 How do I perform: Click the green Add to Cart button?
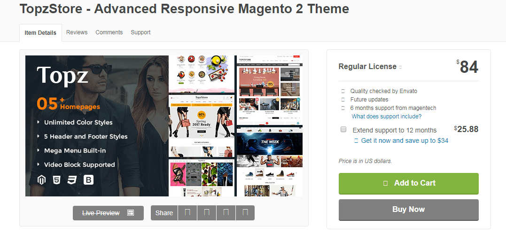[x=409, y=183]
